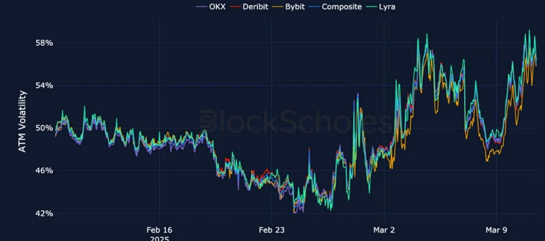Viewport: 545px width, 241px height.
Task: Toggle the Bybit series in the legend
Action: [288, 7]
